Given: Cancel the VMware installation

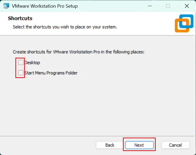Looking at the screenshot, I should point(176,145).
